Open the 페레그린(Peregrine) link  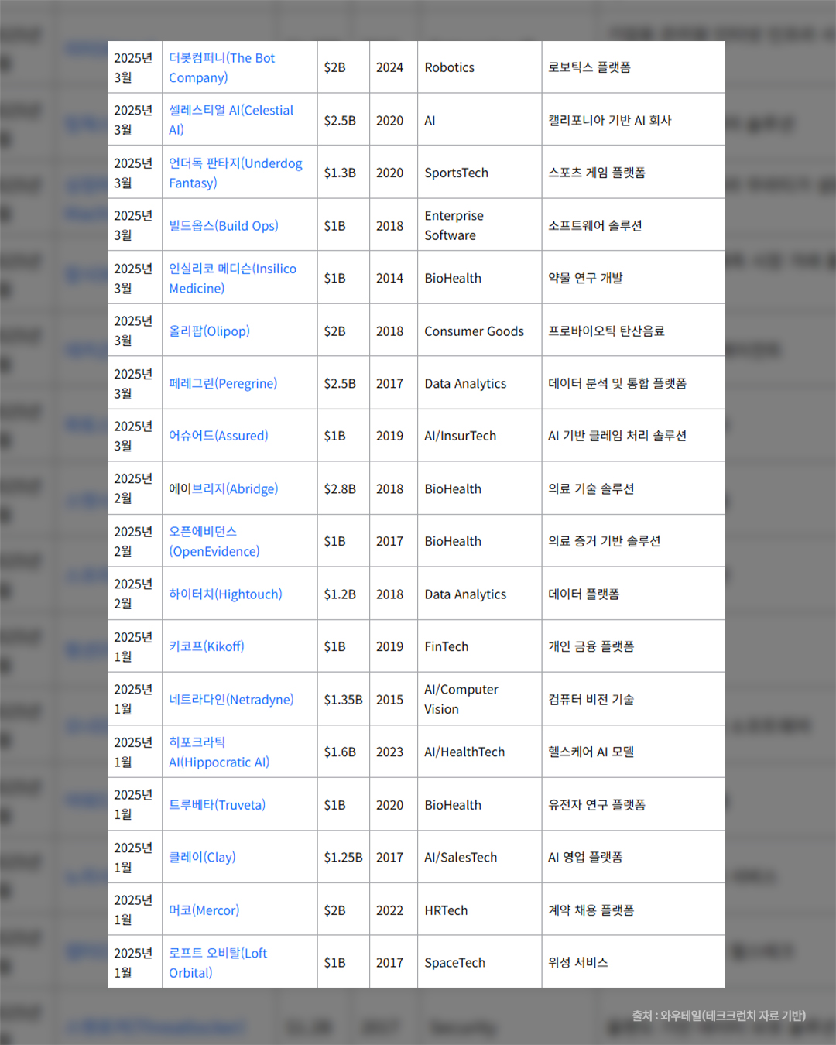click(223, 384)
